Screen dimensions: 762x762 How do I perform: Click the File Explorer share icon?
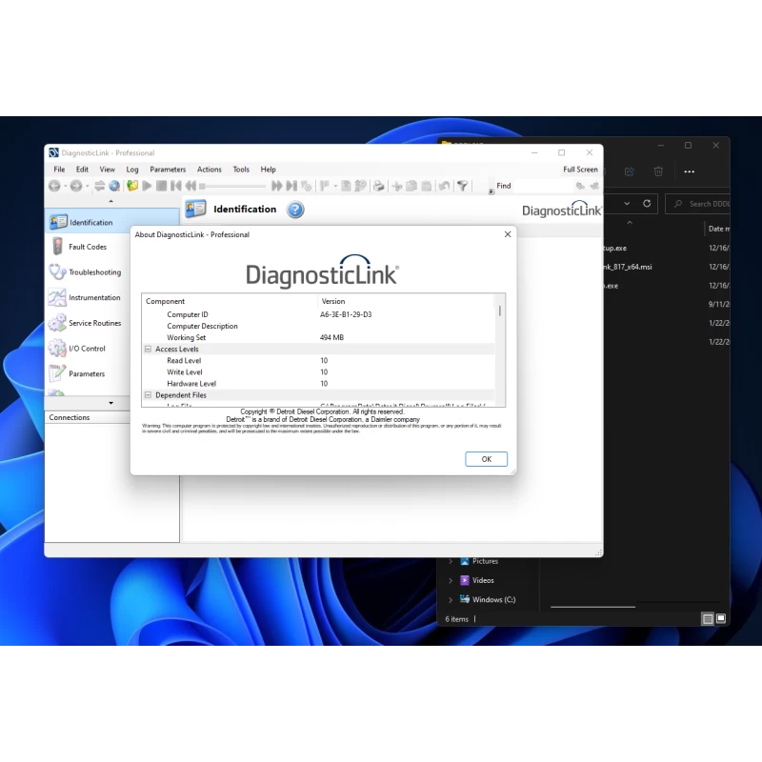(630, 171)
